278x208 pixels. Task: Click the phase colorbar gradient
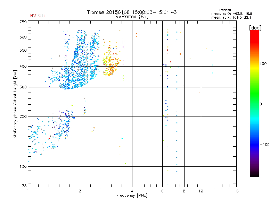click(x=254, y=103)
